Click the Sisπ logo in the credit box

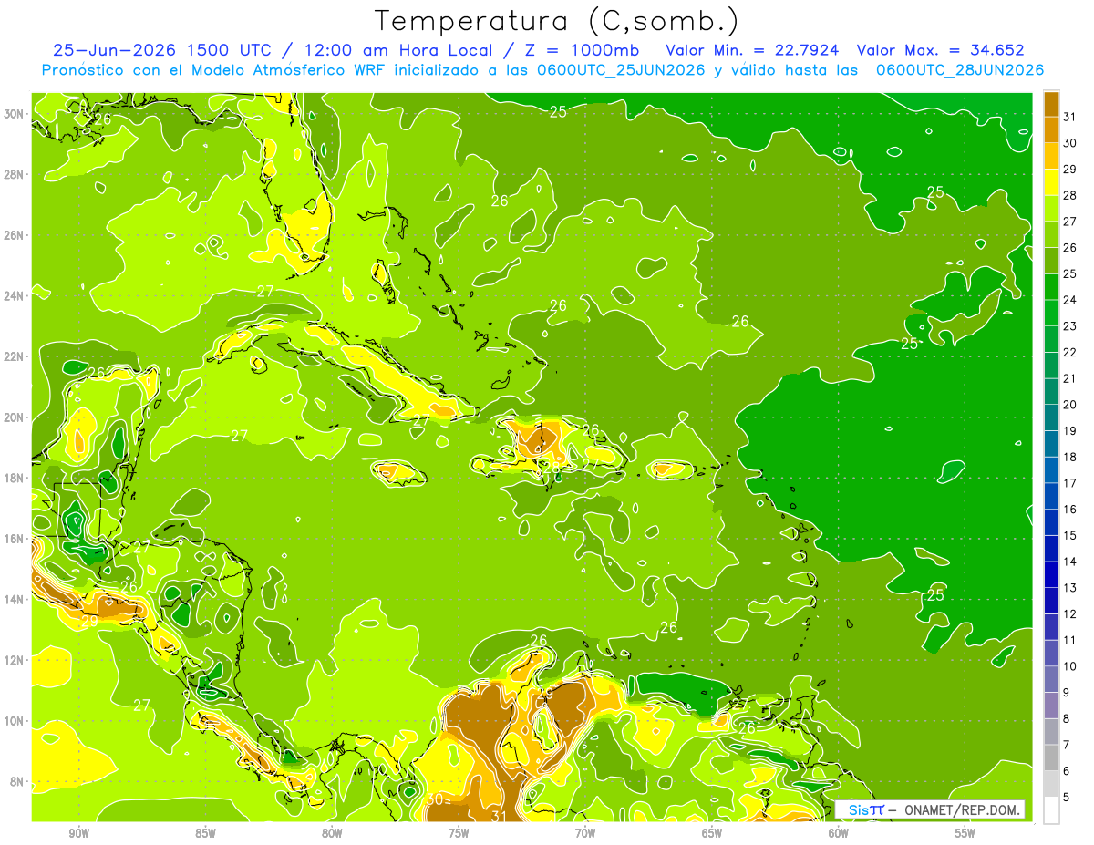865,809
